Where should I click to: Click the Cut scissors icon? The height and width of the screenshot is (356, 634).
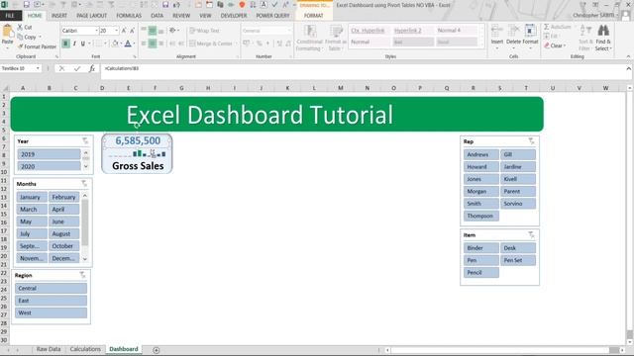click(20, 27)
